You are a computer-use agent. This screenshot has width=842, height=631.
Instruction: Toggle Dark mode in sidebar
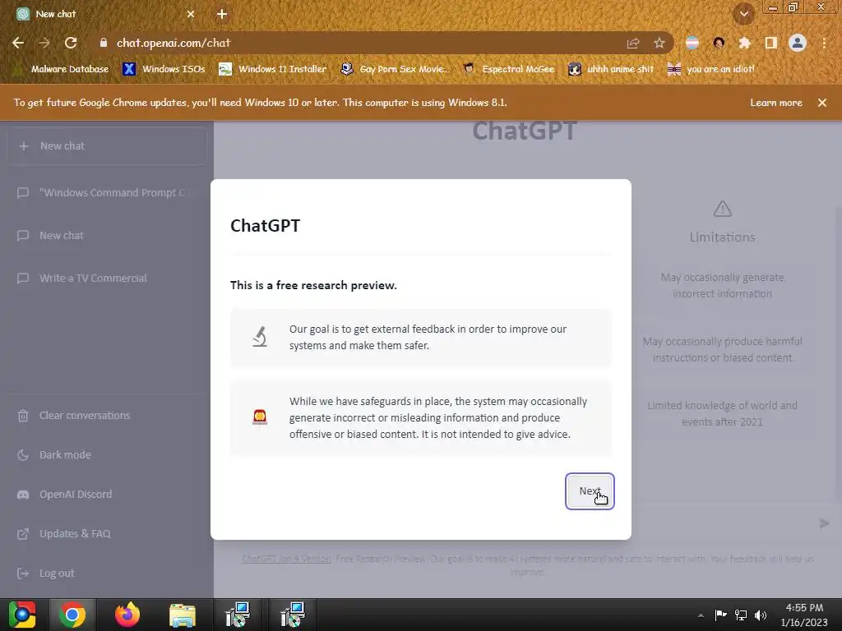107,455
